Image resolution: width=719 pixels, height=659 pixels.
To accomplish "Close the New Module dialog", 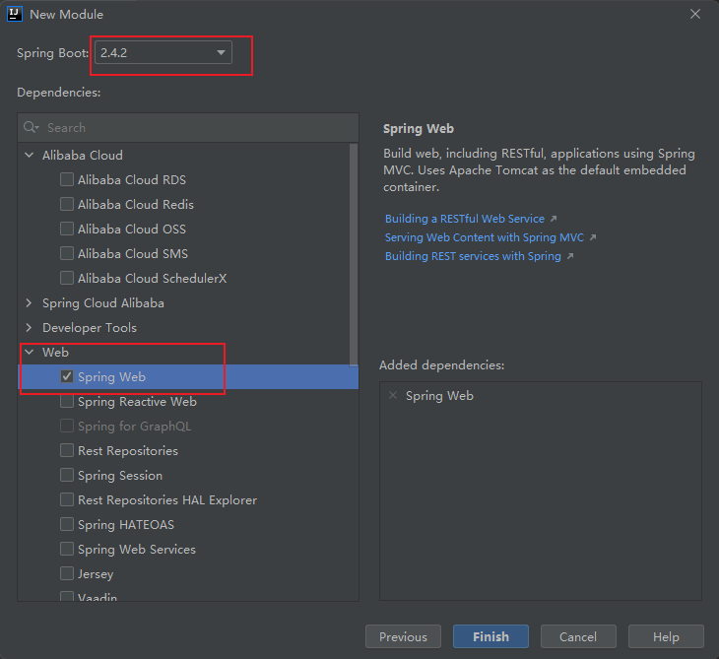I will (x=695, y=14).
